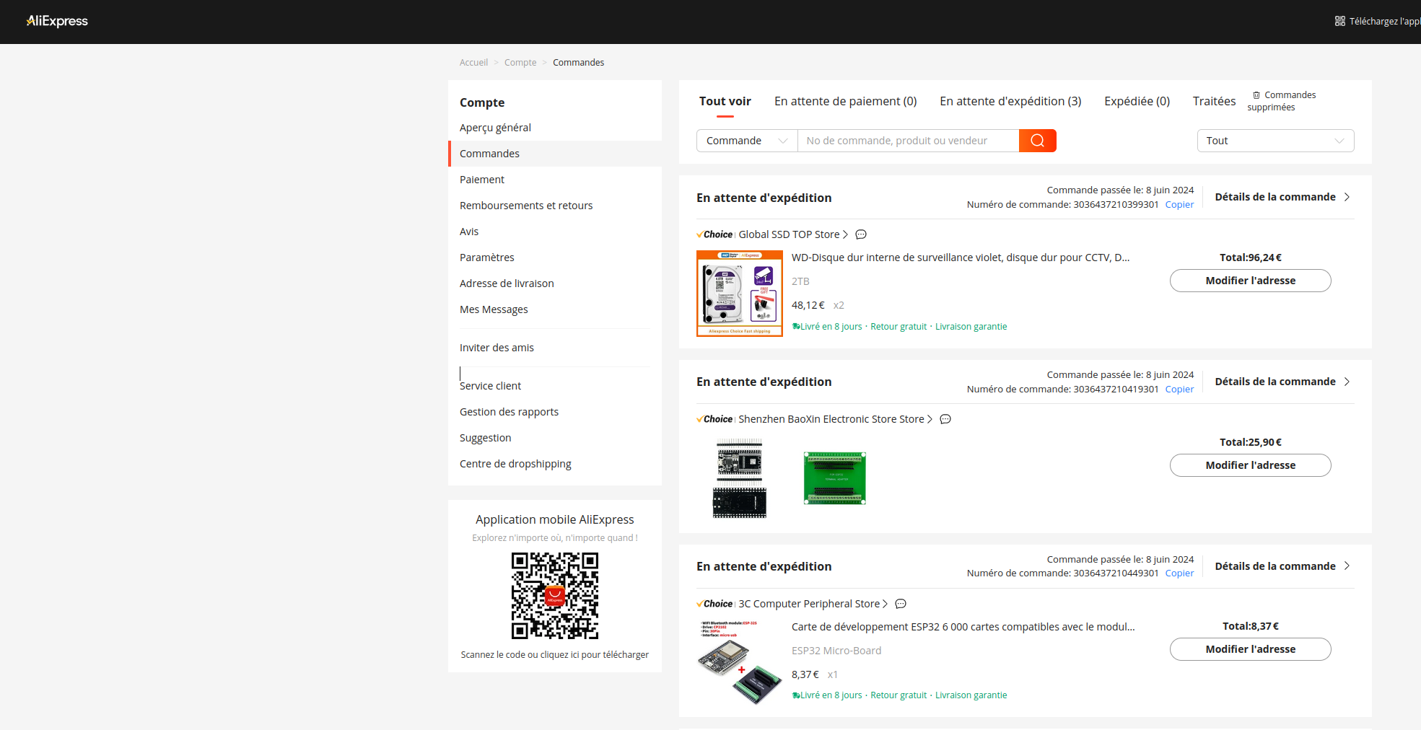This screenshot has height=730, width=1421.
Task: Select the Expédiée tab
Action: coord(1136,101)
